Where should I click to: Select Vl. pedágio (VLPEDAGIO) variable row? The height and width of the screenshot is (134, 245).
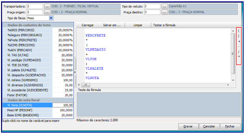(38, 60)
